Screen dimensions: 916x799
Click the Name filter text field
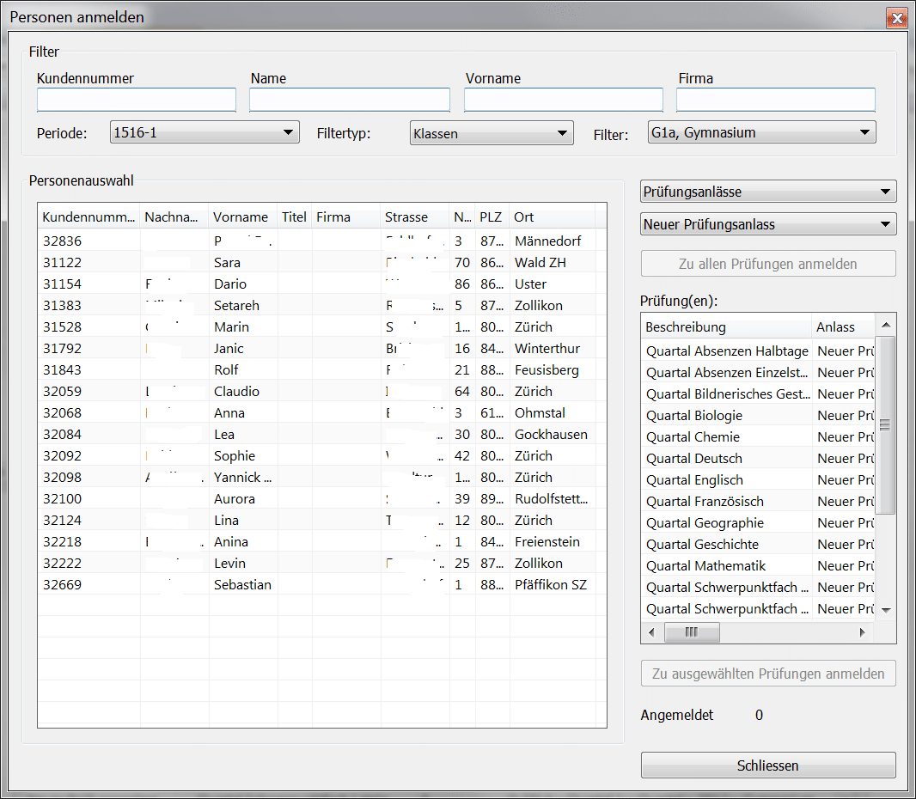point(349,101)
